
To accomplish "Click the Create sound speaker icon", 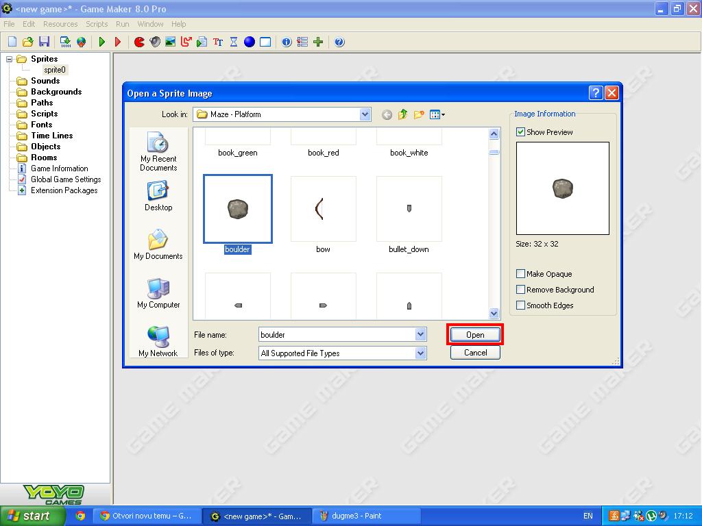I will pyautogui.click(x=155, y=42).
